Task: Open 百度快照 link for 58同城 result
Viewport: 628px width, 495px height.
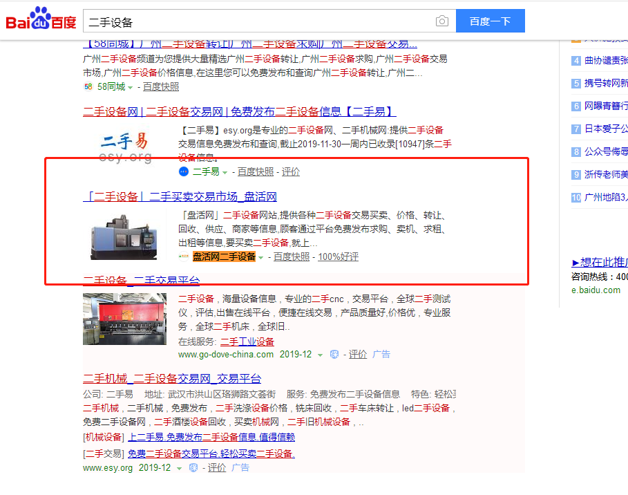Action: pyautogui.click(x=160, y=86)
